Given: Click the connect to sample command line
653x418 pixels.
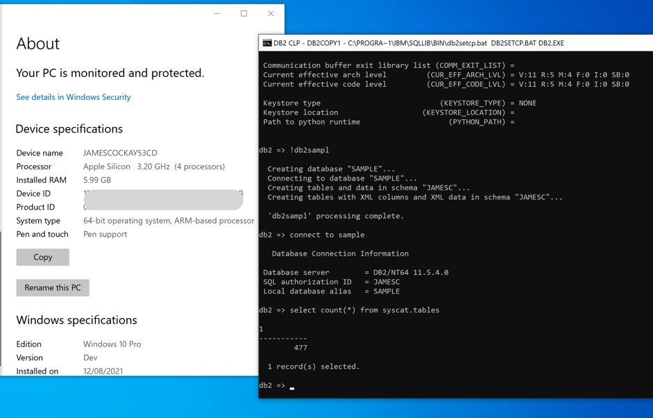Looking at the screenshot, I should pos(312,235).
